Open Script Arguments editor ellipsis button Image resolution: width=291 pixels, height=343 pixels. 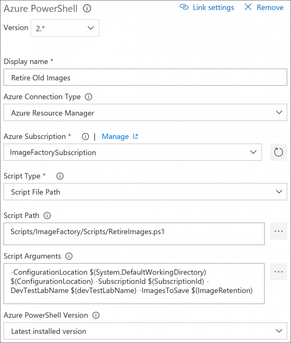click(x=278, y=272)
